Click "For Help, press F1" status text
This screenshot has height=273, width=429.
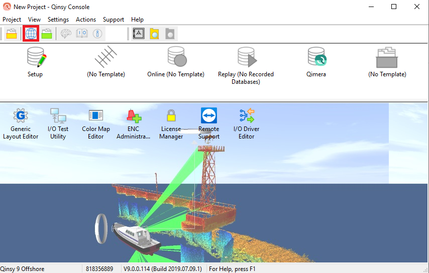tap(232, 269)
